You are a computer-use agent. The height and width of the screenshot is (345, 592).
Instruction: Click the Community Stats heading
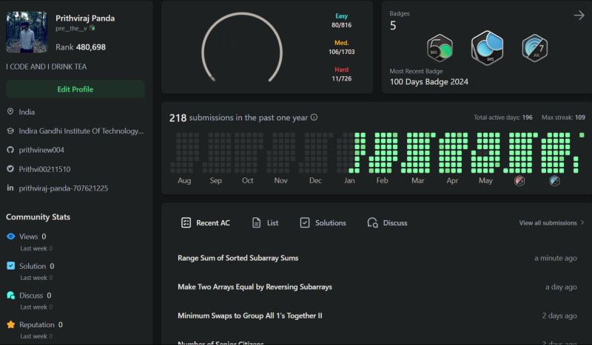tap(38, 216)
